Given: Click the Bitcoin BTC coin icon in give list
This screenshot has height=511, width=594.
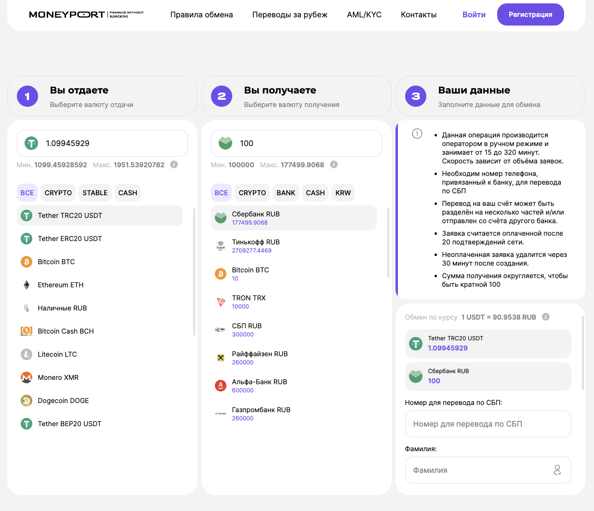Looking at the screenshot, I should (x=26, y=262).
